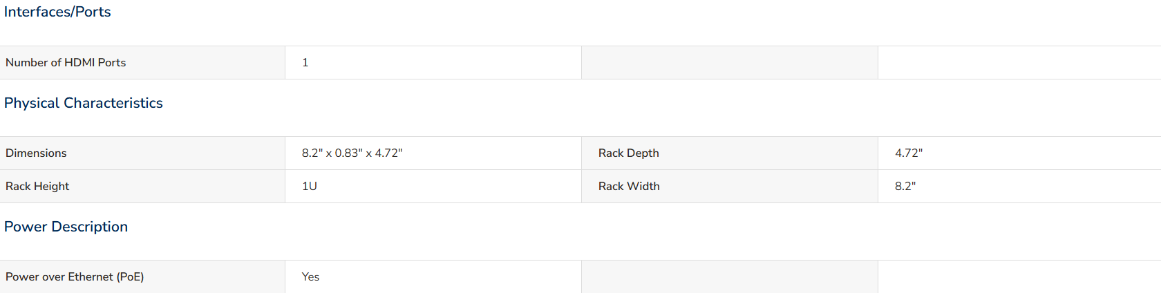Click the empty gray cell beside PoE value
1161x293 pixels.
(730, 276)
